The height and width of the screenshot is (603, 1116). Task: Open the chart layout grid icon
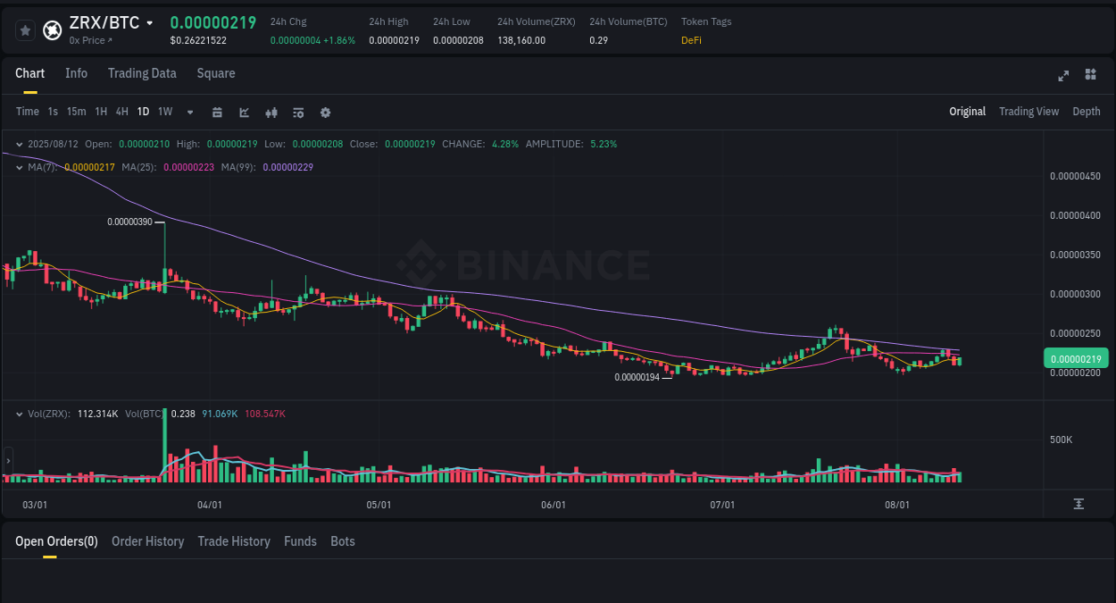click(1090, 75)
